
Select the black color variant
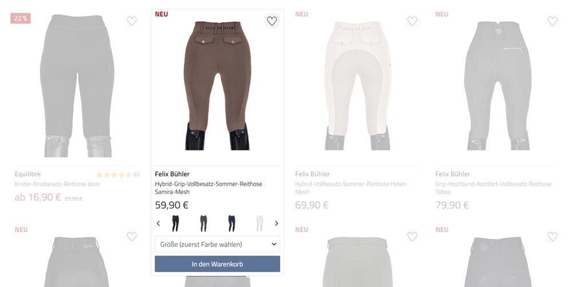click(x=176, y=224)
